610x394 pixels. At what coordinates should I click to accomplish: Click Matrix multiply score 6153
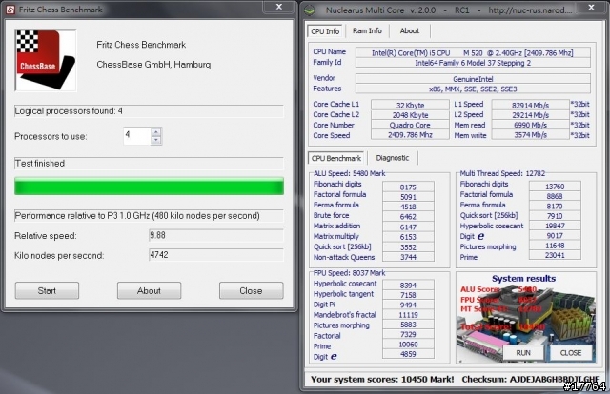click(x=408, y=237)
